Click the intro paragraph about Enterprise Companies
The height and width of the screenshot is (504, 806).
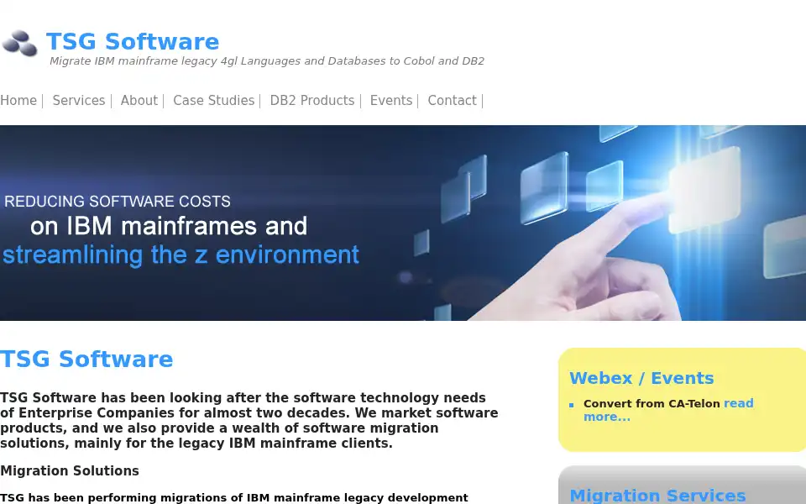pos(249,420)
